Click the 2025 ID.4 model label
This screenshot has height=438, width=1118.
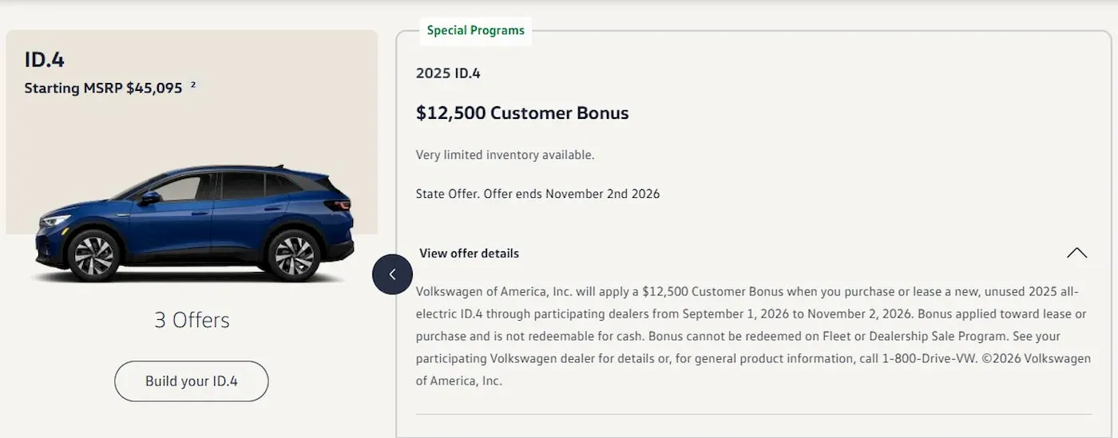[448, 73]
